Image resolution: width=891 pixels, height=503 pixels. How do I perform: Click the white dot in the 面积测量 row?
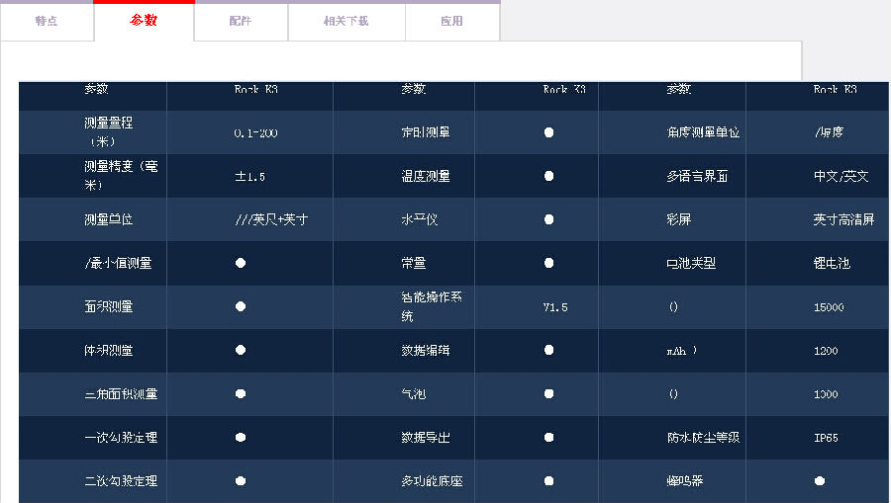coord(241,307)
